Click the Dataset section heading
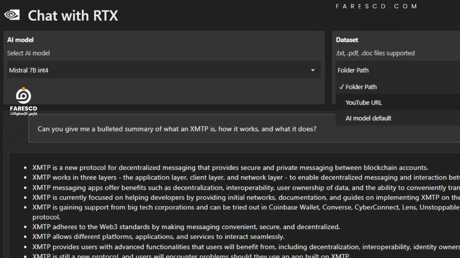Screen dimensions: 460x258 point(347,40)
